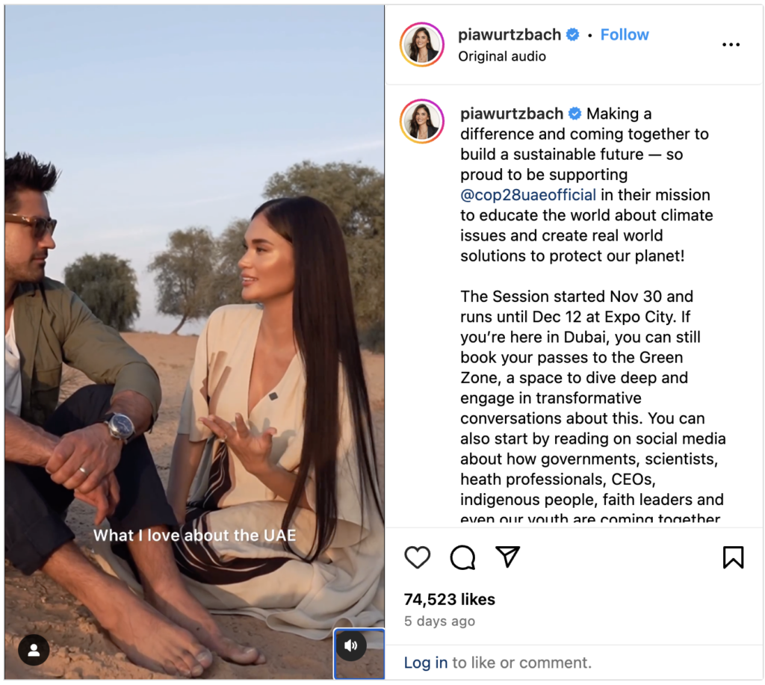Open the @cop28uaeofficial mention link

pos(528,195)
